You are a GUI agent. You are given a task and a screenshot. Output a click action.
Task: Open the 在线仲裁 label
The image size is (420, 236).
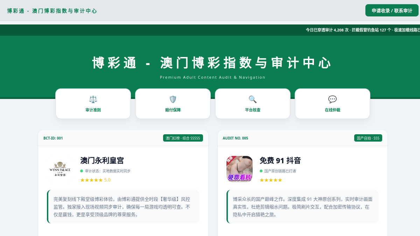332,110
